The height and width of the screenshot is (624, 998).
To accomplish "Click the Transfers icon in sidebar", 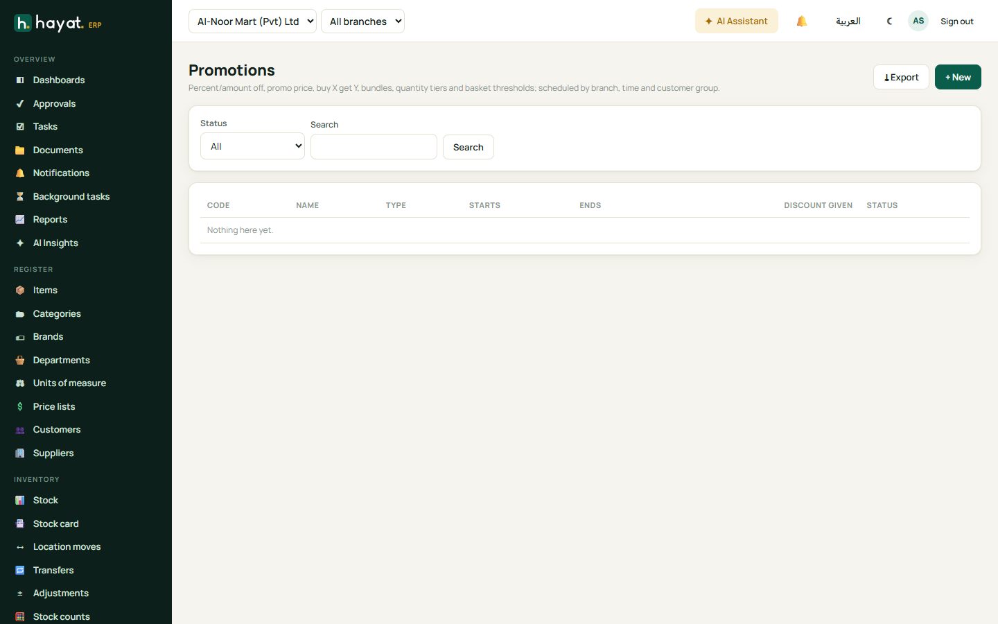I will click(20, 571).
